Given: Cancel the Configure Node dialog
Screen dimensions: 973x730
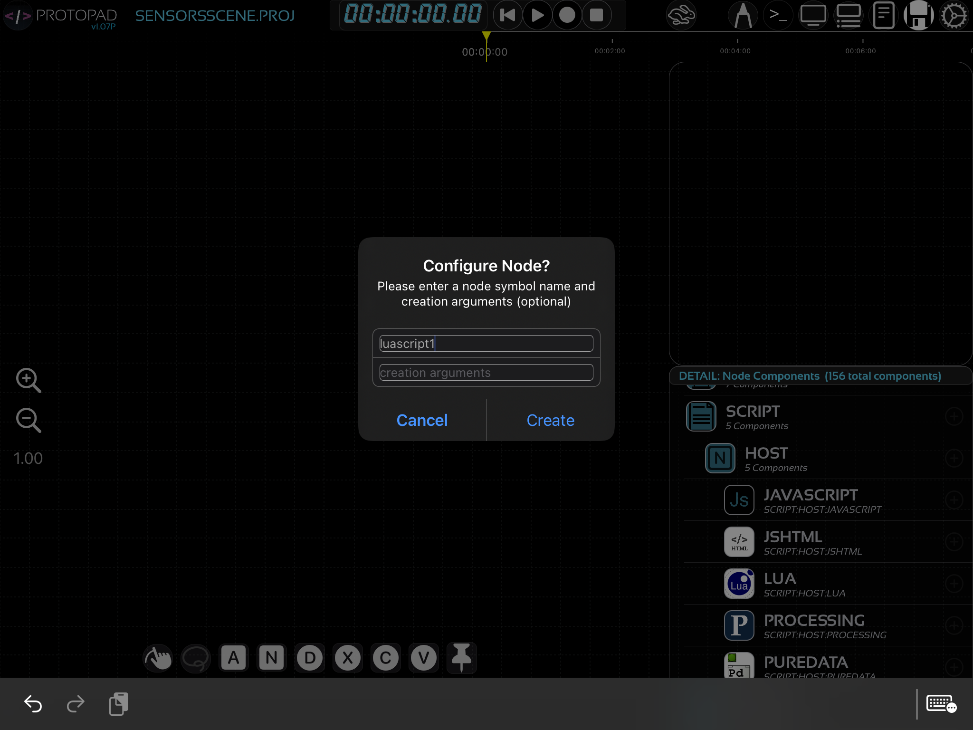Looking at the screenshot, I should [422, 420].
